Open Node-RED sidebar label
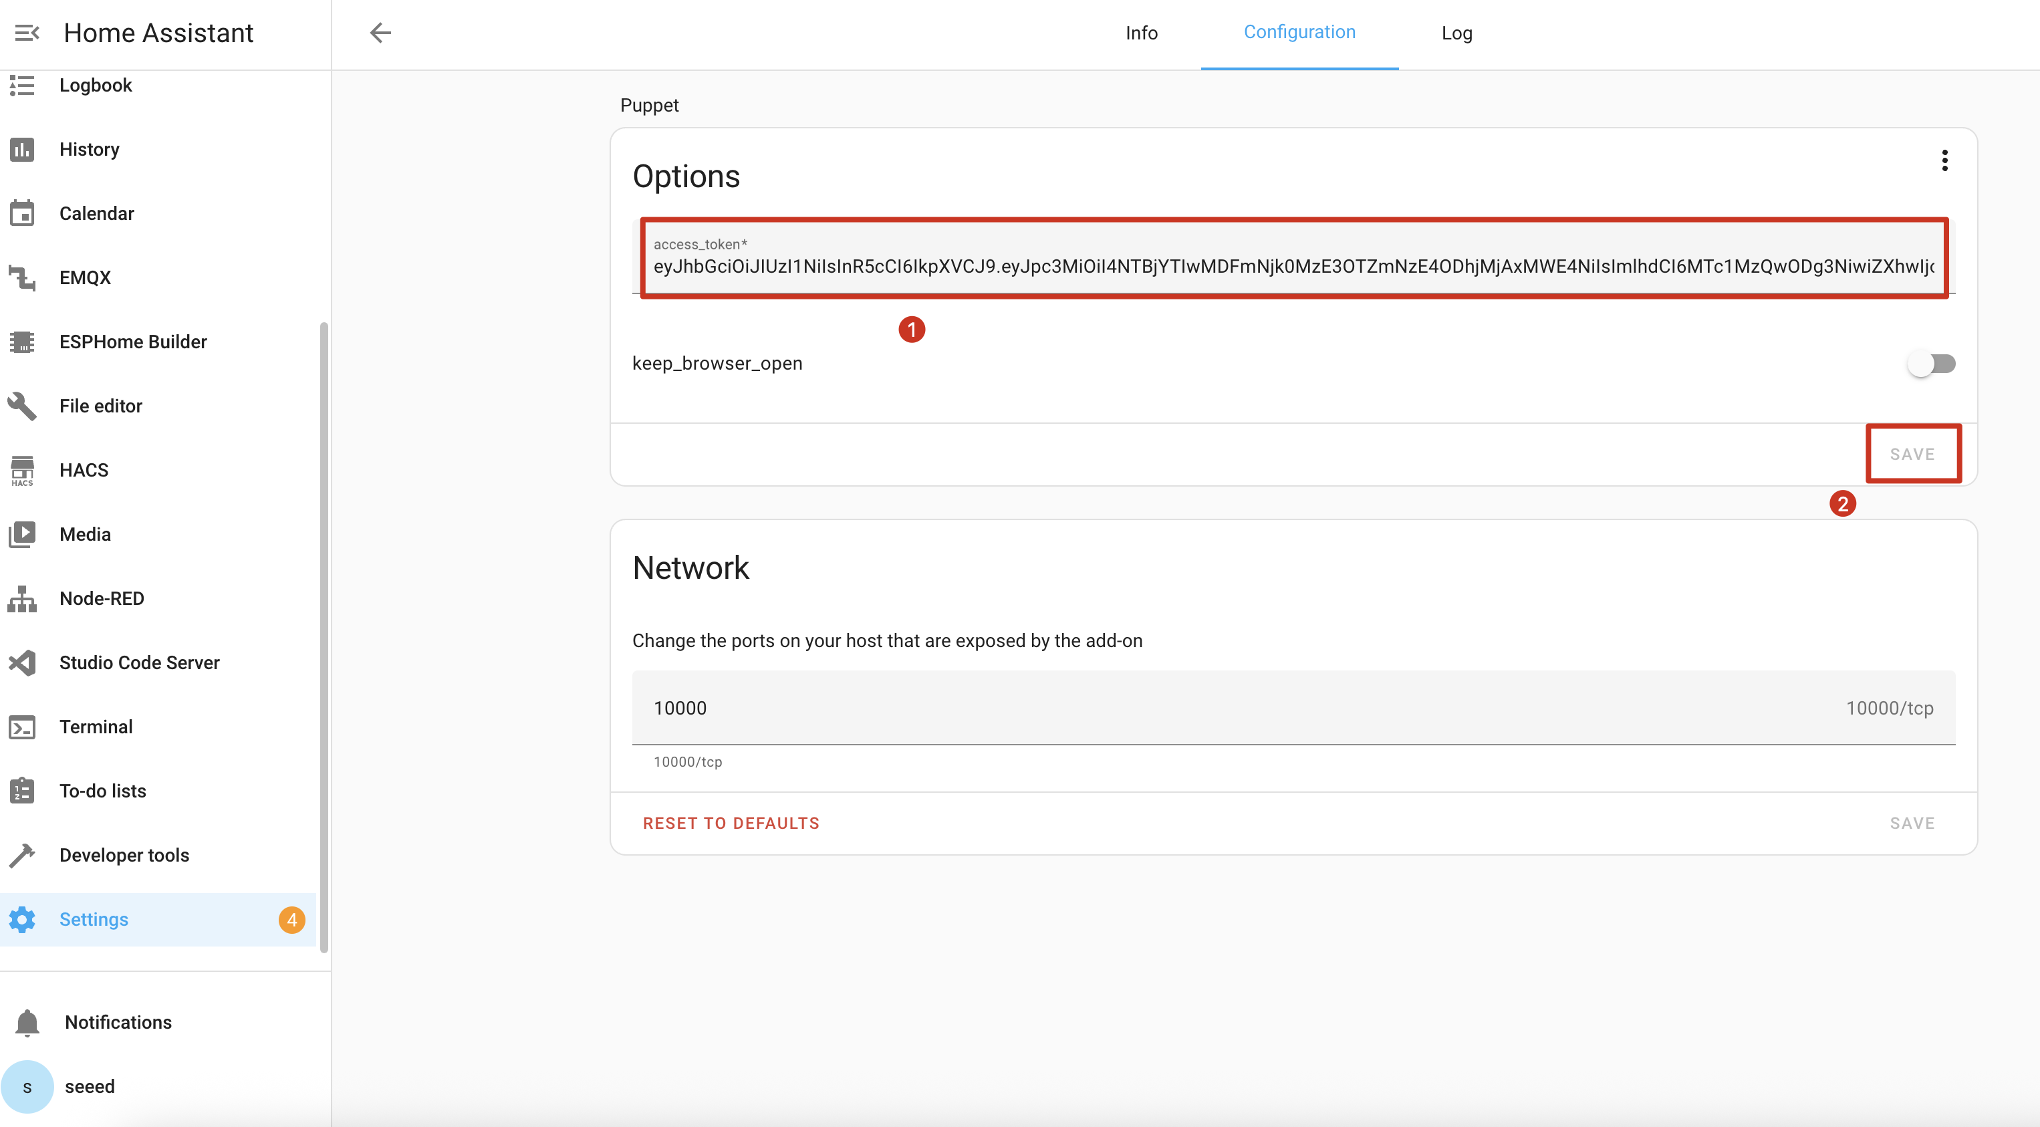Image resolution: width=2040 pixels, height=1127 pixels. 102,598
